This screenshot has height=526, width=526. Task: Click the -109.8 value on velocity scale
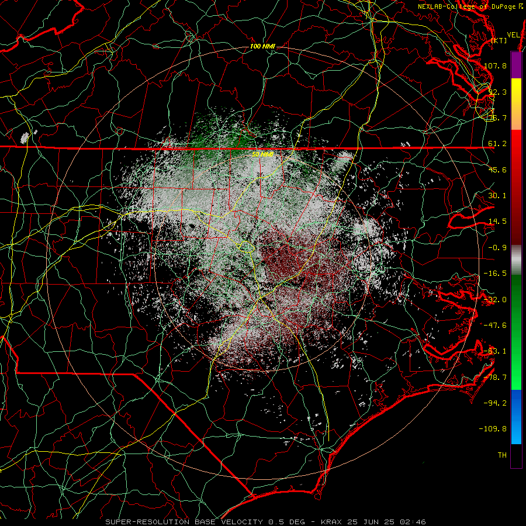click(493, 429)
